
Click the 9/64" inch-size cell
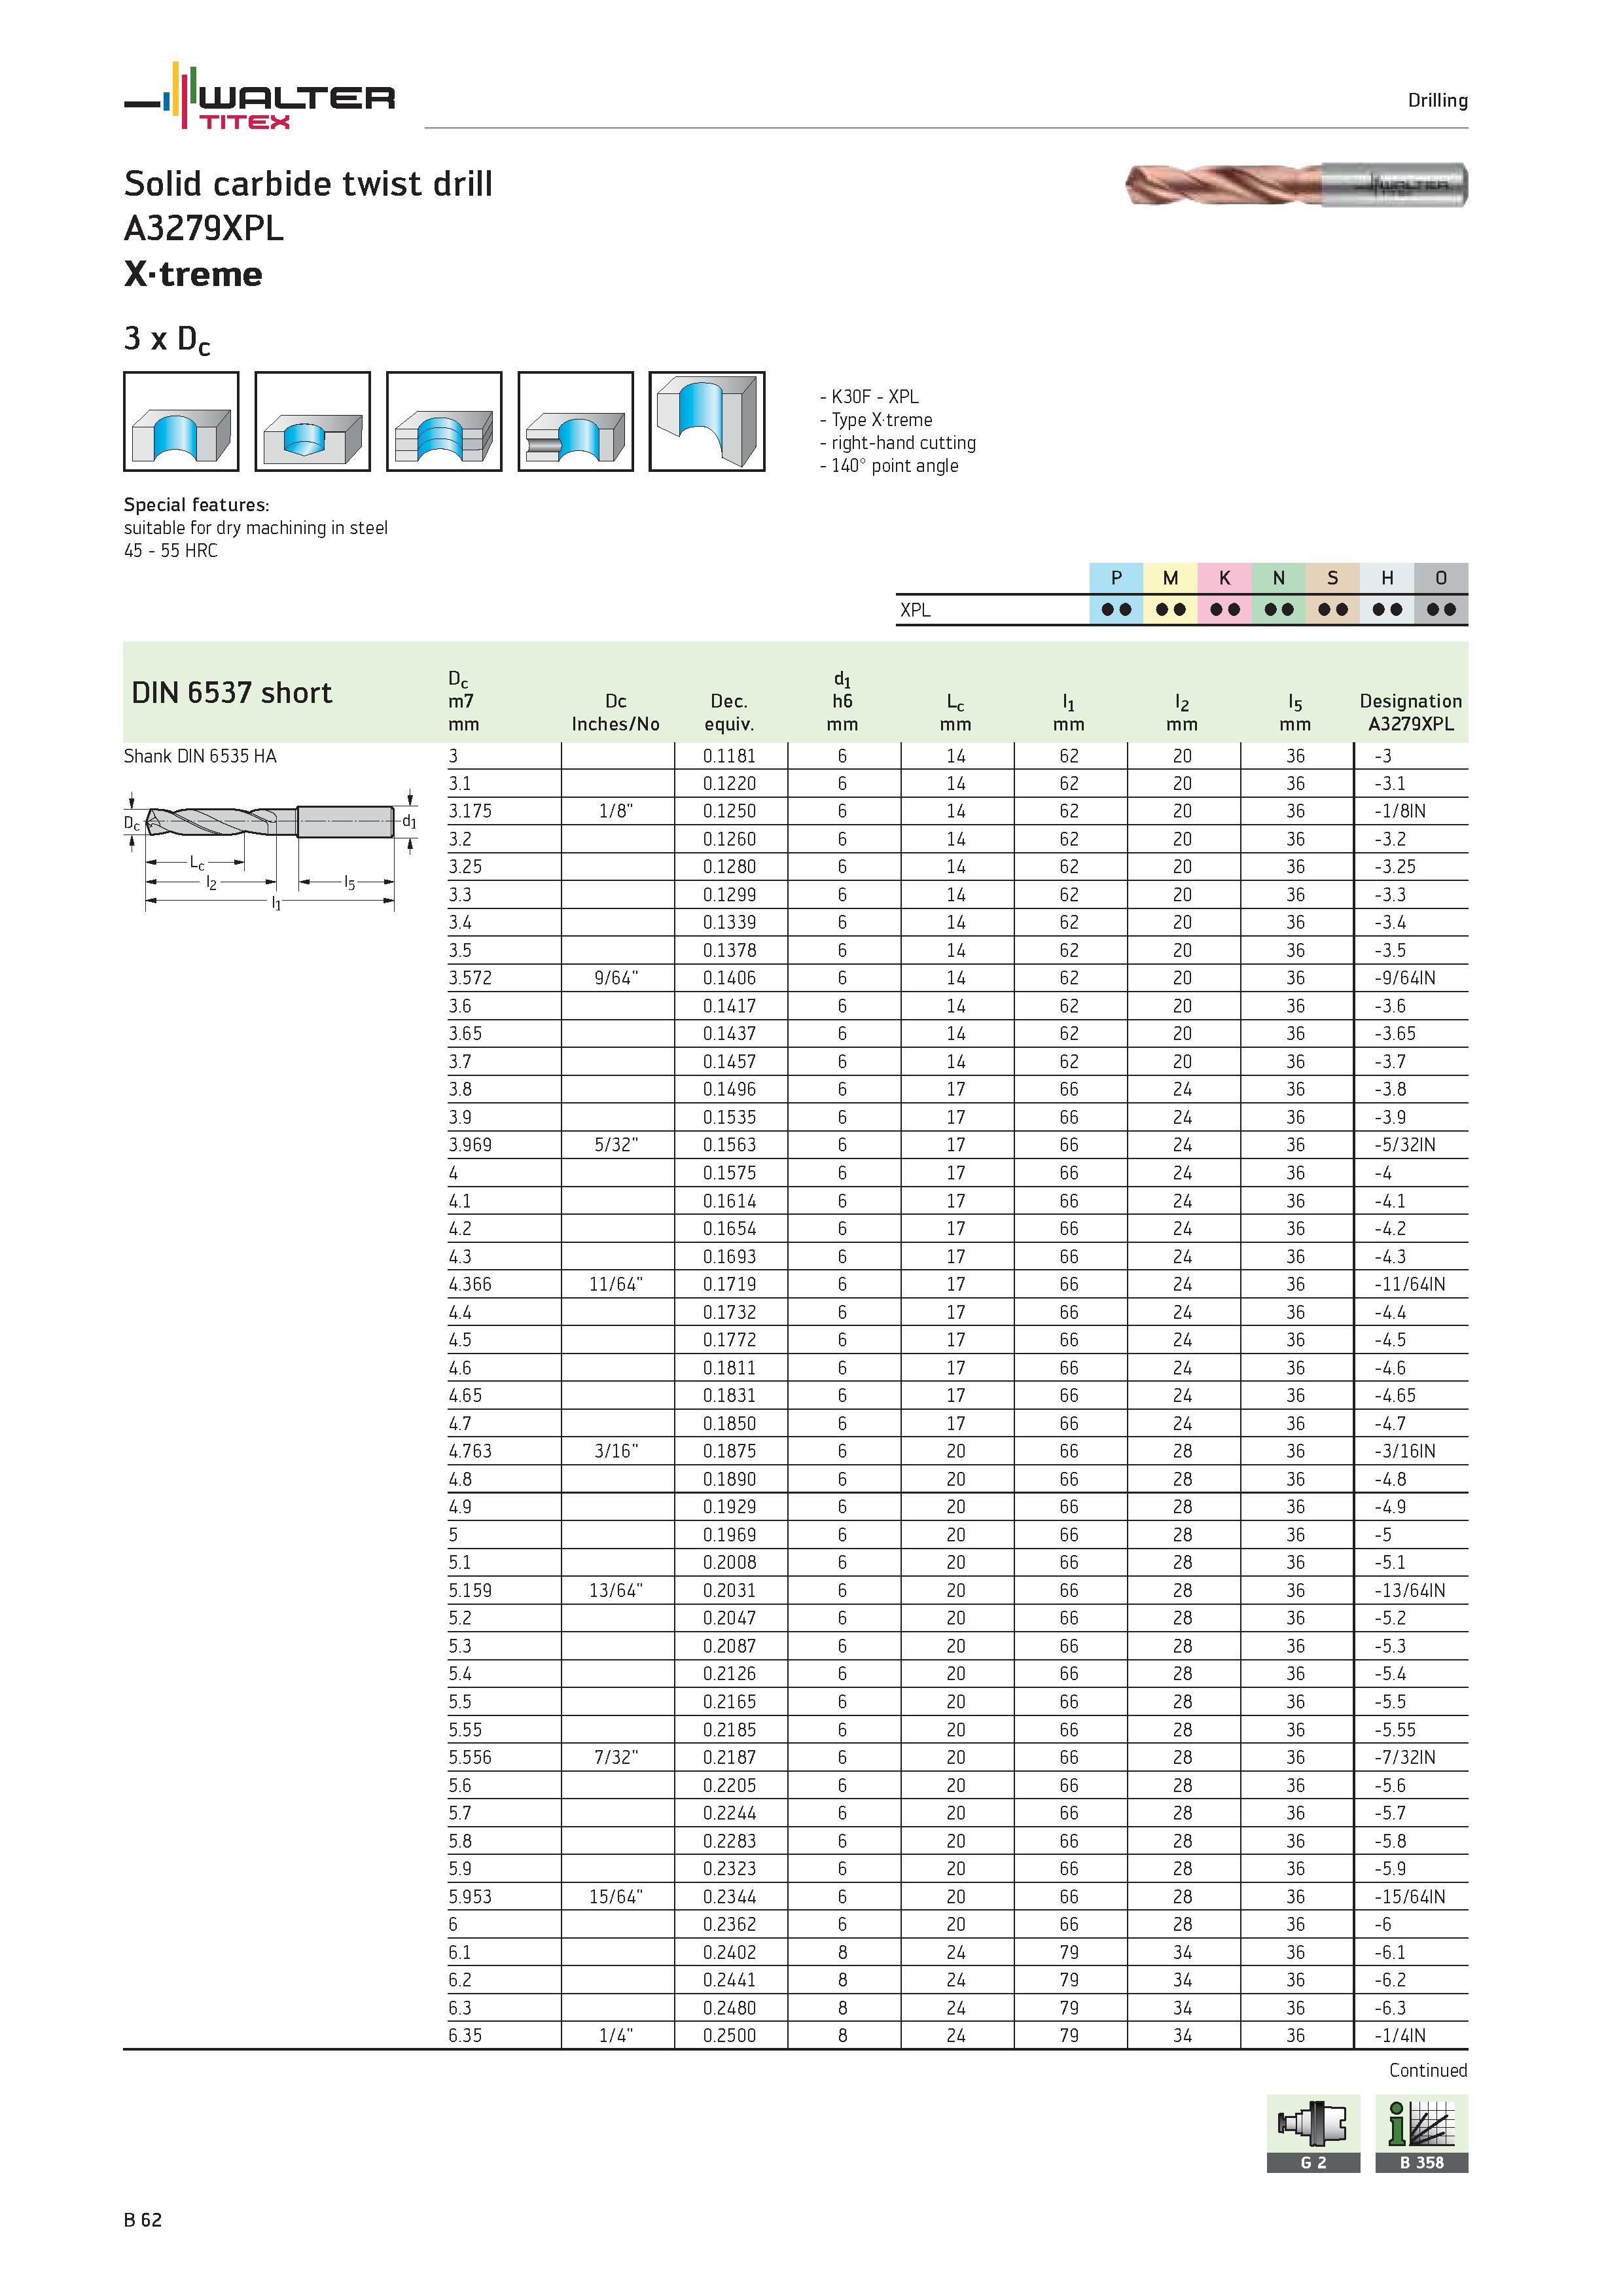click(616, 978)
